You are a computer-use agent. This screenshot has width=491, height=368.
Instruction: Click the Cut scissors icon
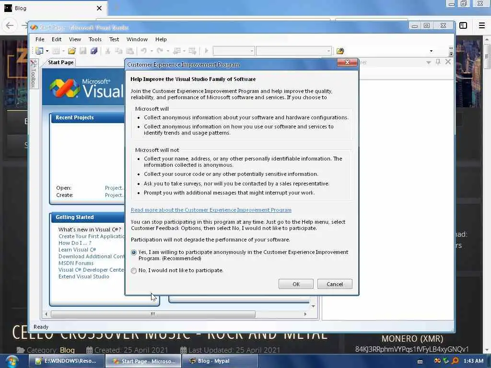click(x=108, y=51)
